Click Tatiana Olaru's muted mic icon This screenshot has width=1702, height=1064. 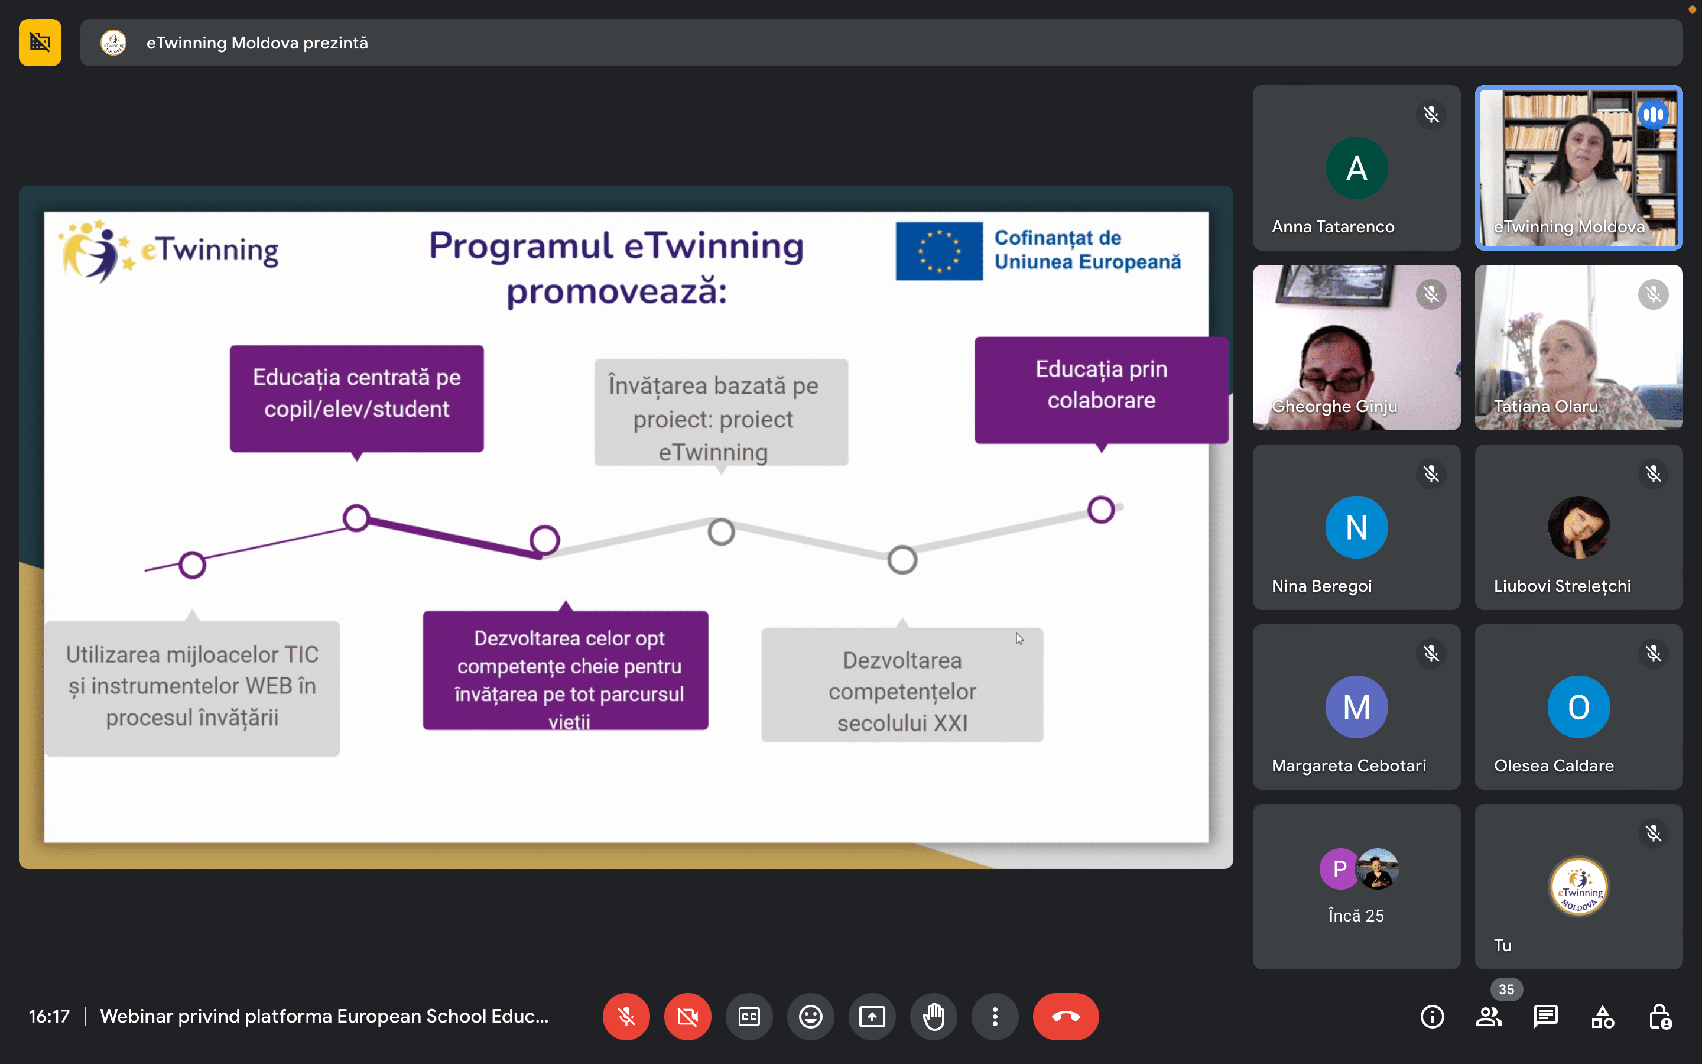pos(1653,294)
